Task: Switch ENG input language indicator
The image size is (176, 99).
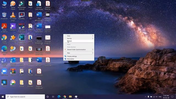Action: pos(160,97)
